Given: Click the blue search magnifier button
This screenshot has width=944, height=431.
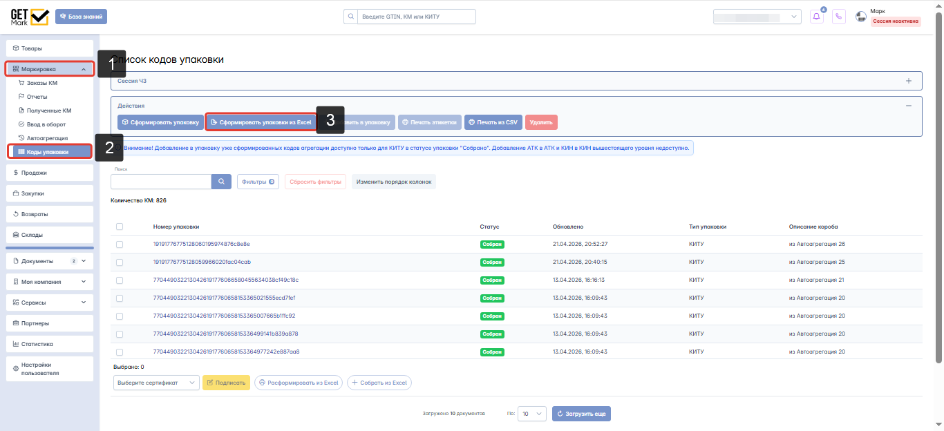Looking at the screenshot, I should [x=221, y=182].
